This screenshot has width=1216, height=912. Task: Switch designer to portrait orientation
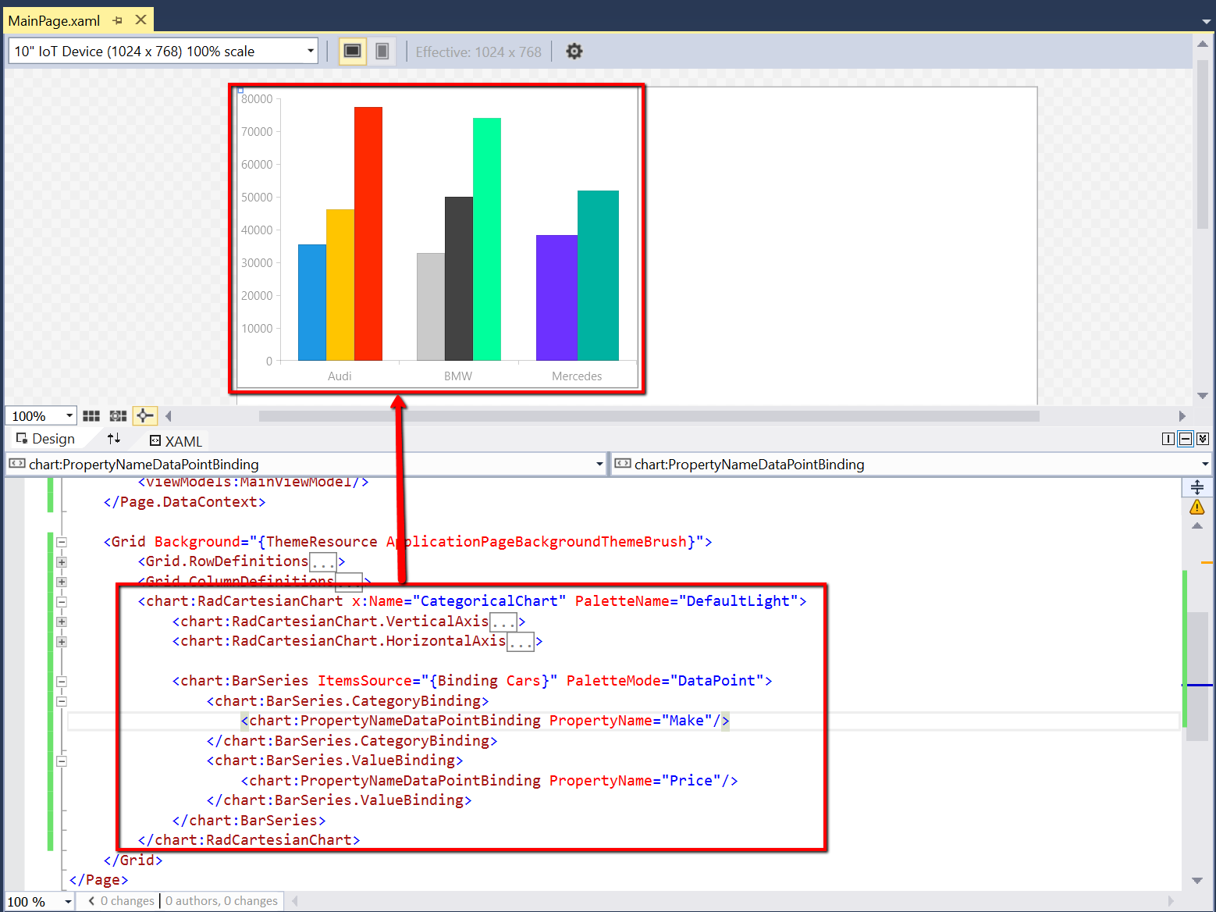coord(382,52)
